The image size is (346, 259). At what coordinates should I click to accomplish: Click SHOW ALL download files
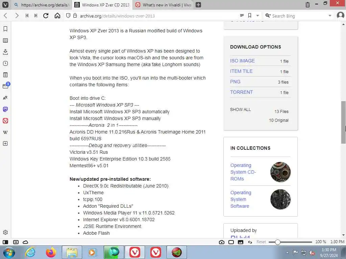(240, 110)
